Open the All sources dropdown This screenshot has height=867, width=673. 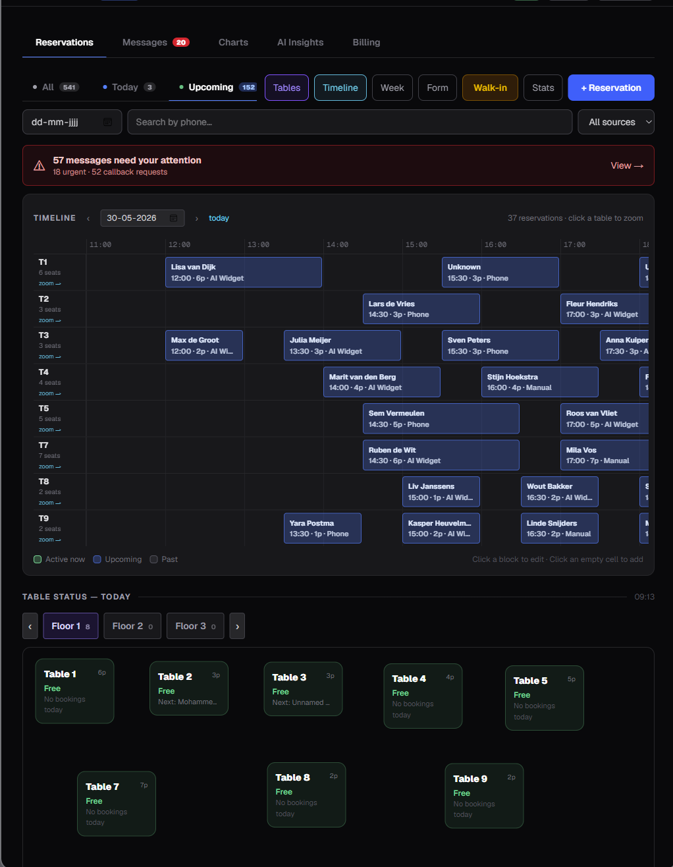[616, 122]
